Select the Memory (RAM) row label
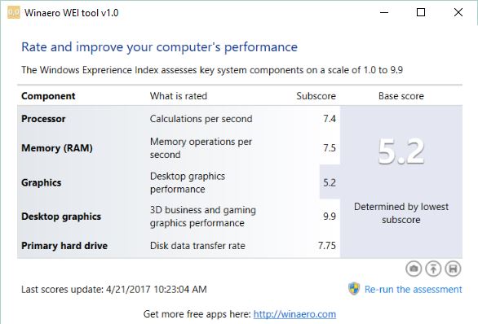Image resolution: width=478 pixels, height=324 pixels. pos(57,148)
